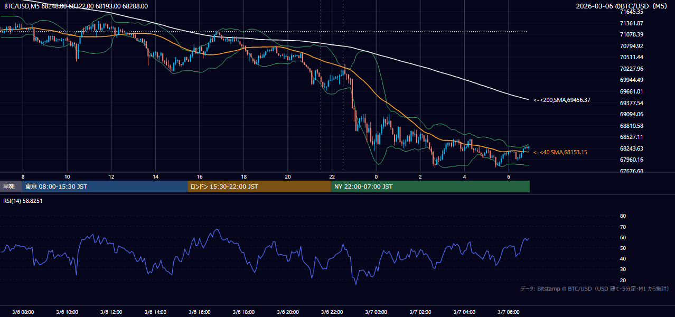Click the price level 69094.06
This screenshot has width=675, height=317.
click(632, 114)
